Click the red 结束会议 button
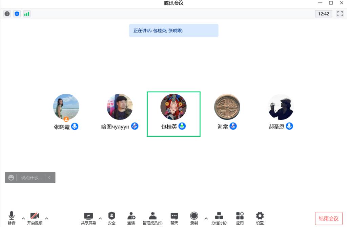Viewport: 347px width, 227px height. pyautogui.click(x=329, y=219)
